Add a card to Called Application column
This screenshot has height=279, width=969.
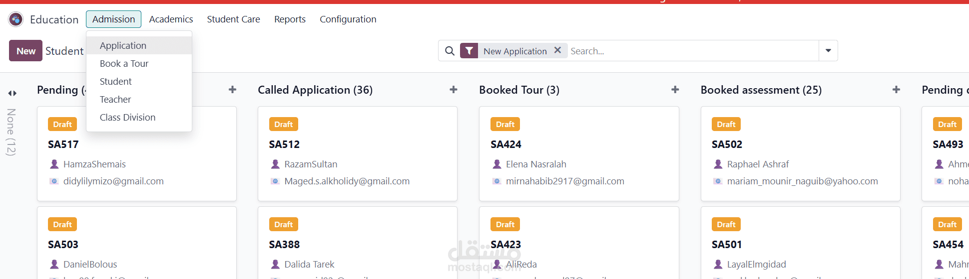pyautogui.click(x=454, y=90)
